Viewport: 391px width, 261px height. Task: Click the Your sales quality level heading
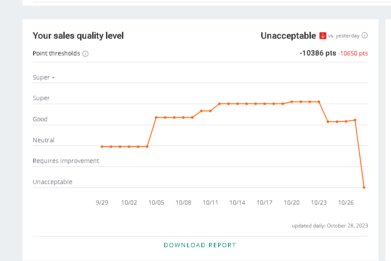78,36
